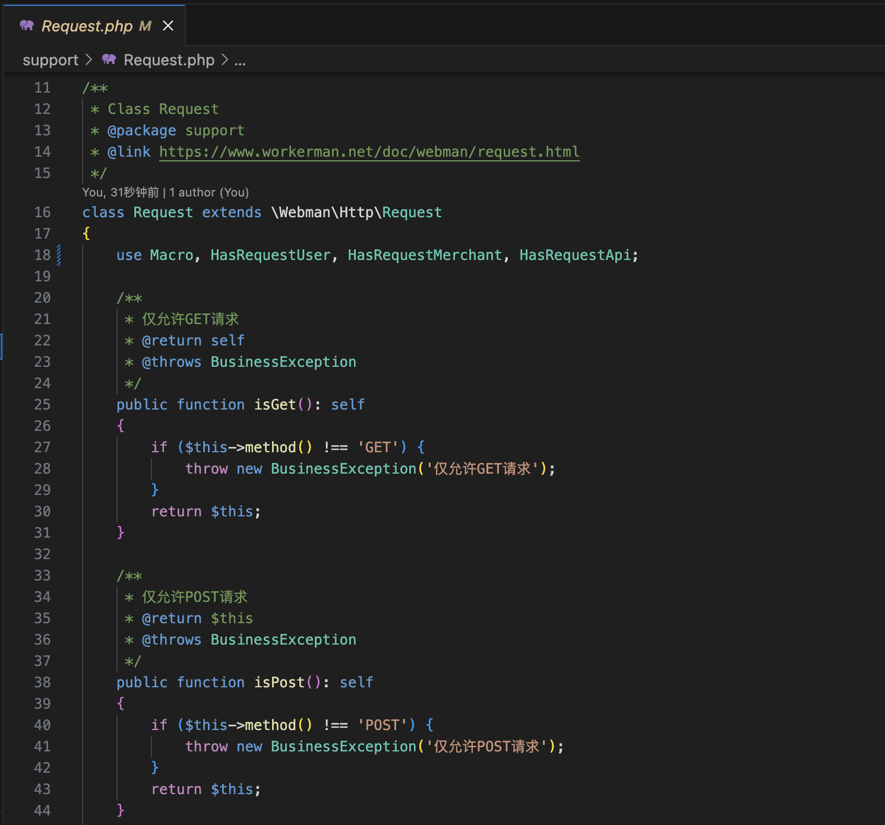Click '@return $this' on line 35
This screenshot has width=885, height=825.
point(197,618)
